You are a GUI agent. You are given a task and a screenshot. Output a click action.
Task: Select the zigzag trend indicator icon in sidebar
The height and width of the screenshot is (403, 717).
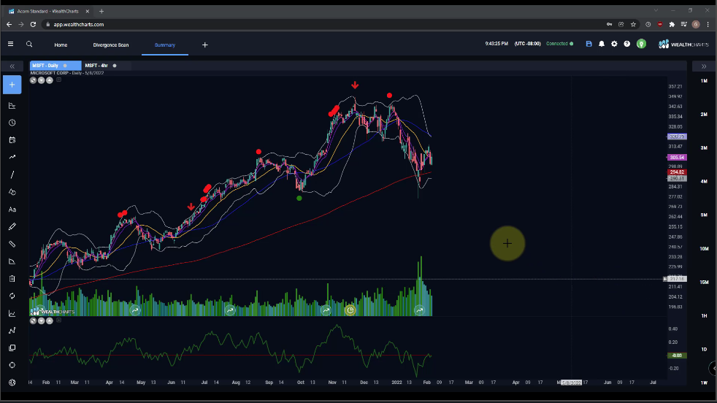pyautogui.click(x=12, y=157)
